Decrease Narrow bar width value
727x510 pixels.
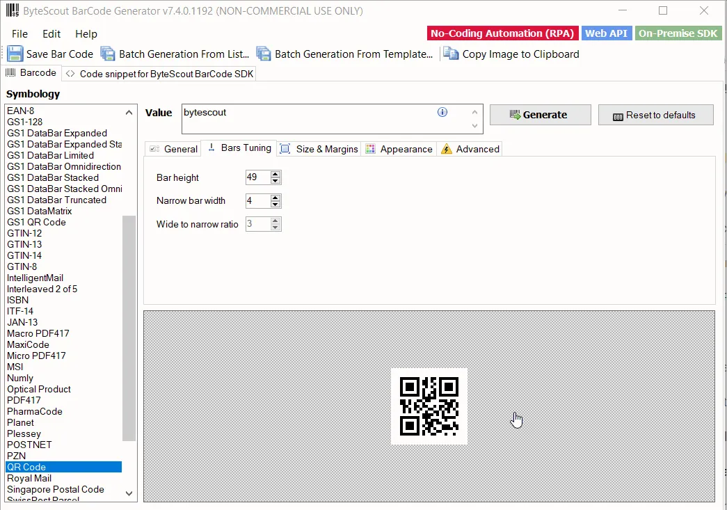(275, 204)
